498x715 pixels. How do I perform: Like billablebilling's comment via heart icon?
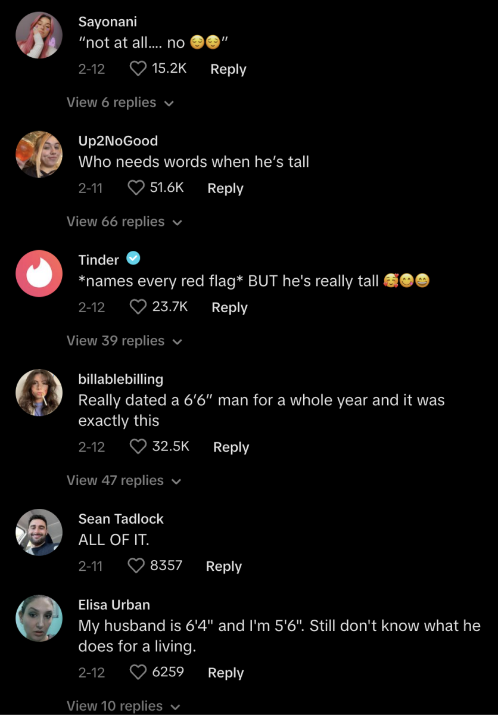[138, 447]
